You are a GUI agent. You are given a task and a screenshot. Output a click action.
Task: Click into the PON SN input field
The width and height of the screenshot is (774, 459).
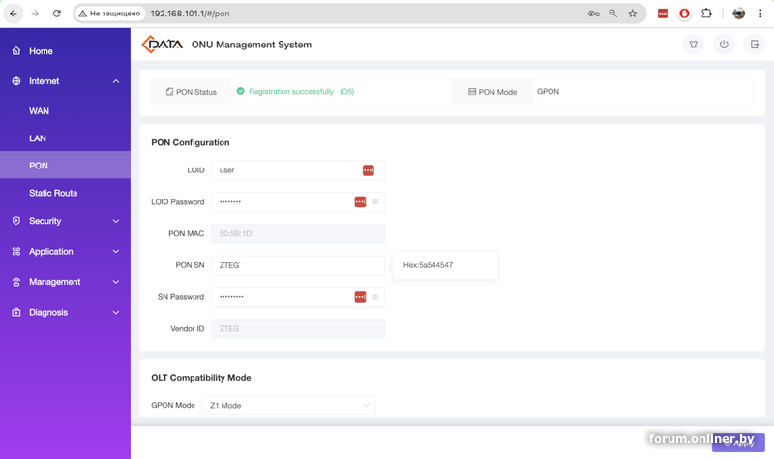pyautogui.click(x=297, y=265)
